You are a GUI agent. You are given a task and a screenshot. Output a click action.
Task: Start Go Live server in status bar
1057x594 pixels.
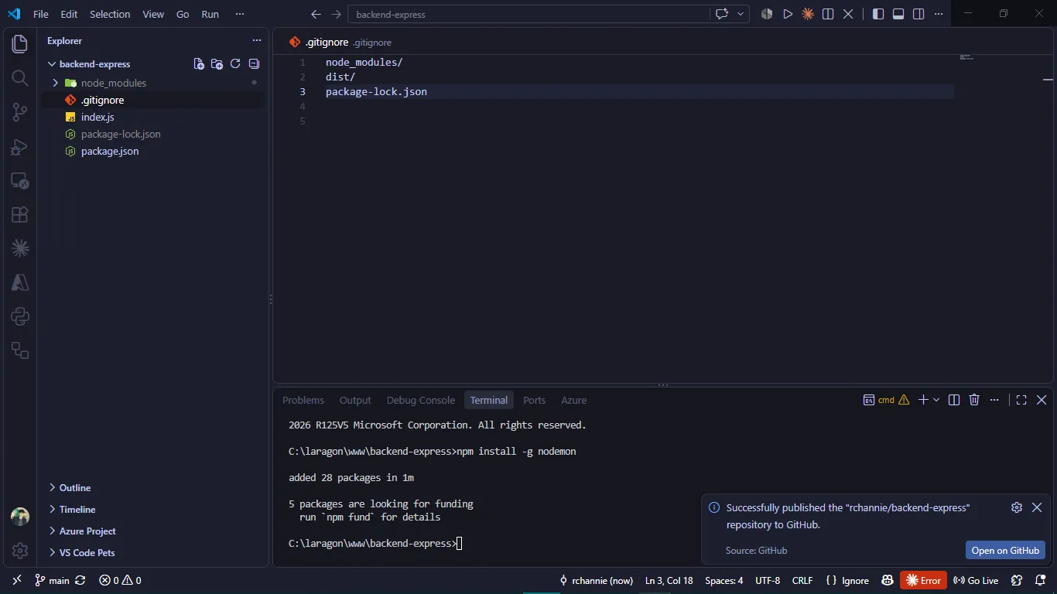pos(976,580)
